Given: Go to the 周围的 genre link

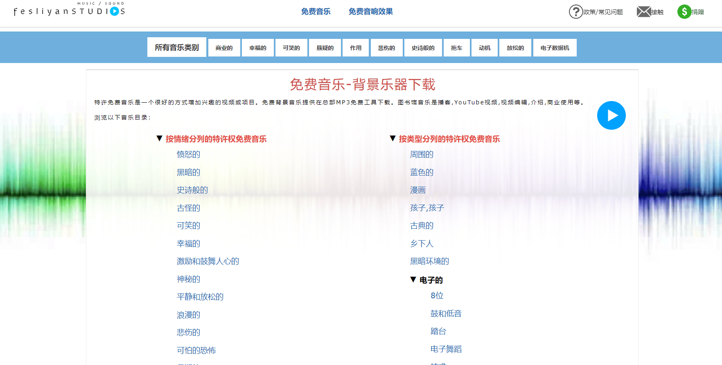Looking at the screenshot, I should tap(422, 155).
